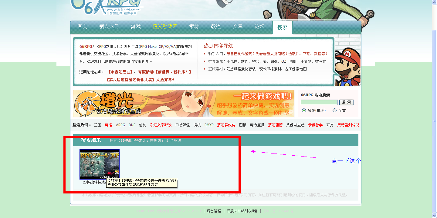
Task: Open the 小花园 recommended game link
Action: point(232,61)
